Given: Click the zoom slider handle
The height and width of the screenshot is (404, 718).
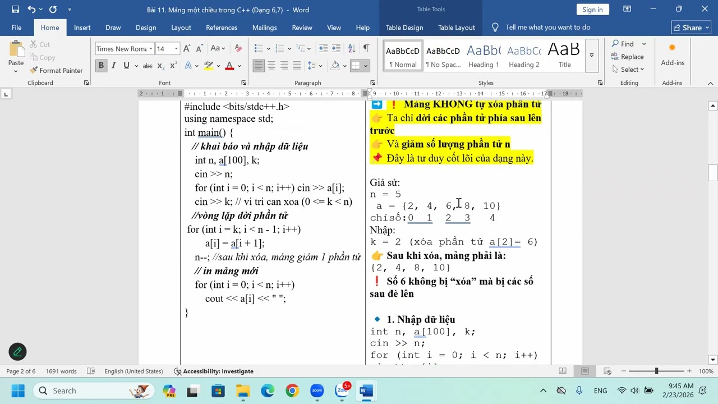Looking at the screenshot, I should (656, 371).
